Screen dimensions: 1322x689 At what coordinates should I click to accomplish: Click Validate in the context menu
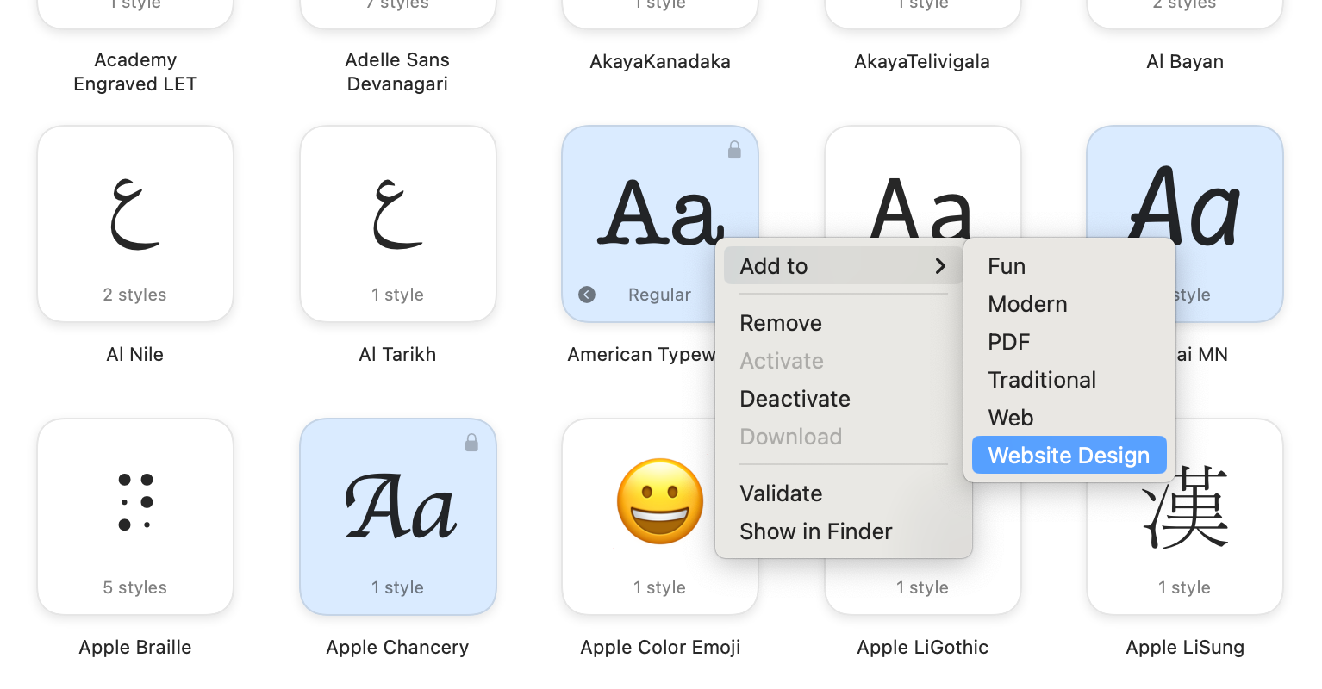pos(781,493)
